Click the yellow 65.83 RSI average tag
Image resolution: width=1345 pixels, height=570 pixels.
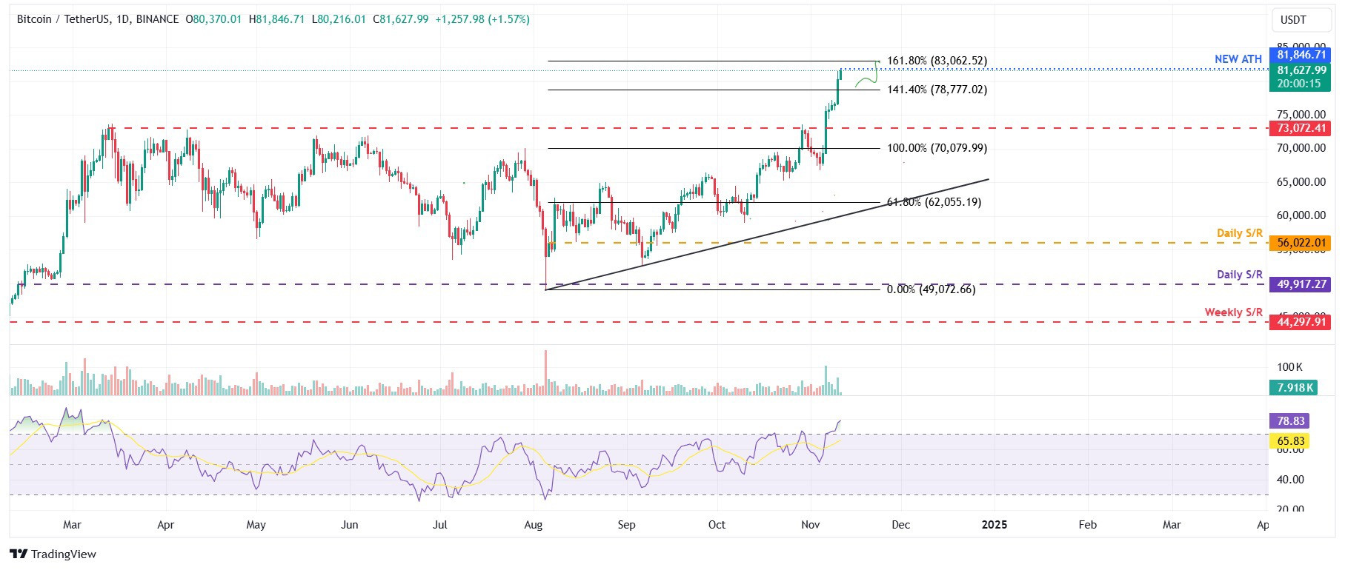(1289, 441)
